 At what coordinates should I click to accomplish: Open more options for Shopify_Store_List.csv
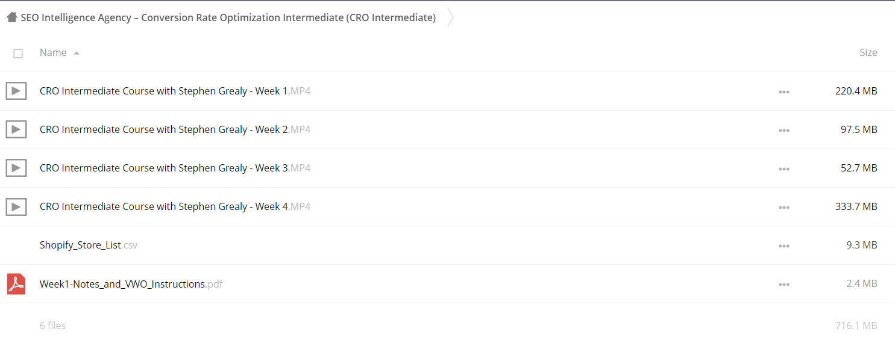(784, 246)
